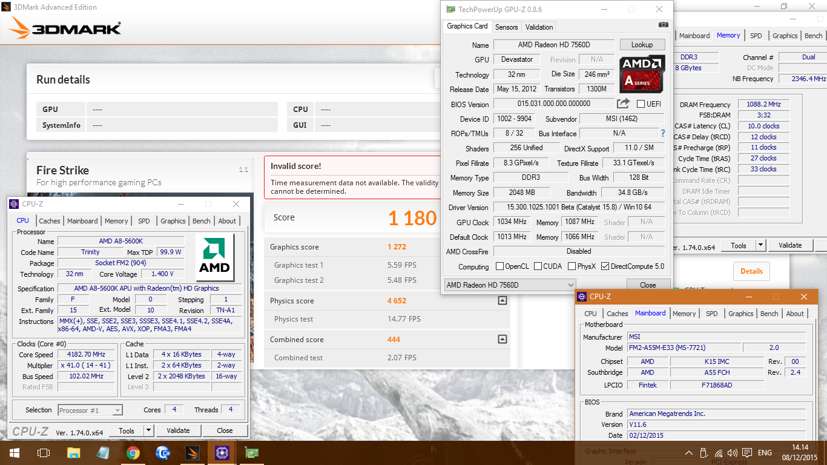Open the Caches tab in CPU-Z CPU window
The width and height of the screenshot is (827, 465).
[x=50, y=221]
